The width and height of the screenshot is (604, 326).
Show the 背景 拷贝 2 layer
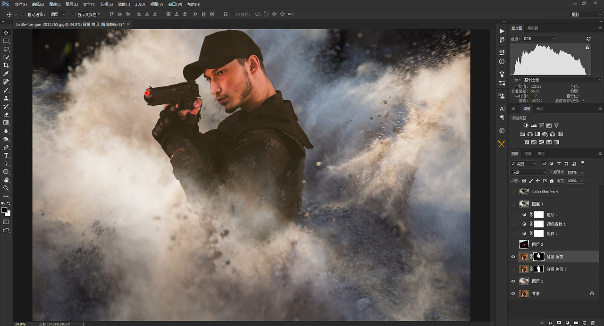coord(513,269)
